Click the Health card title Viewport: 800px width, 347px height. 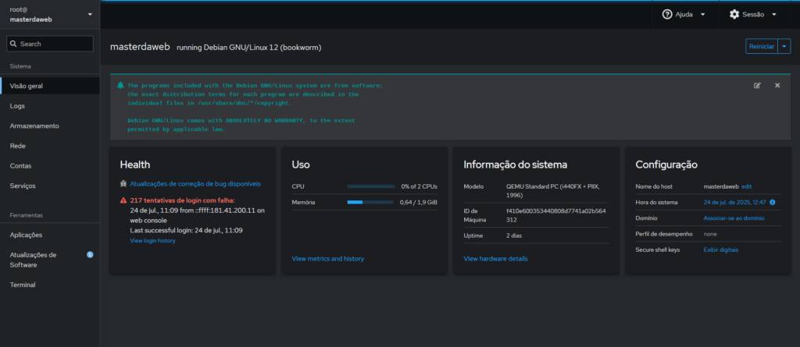(134, 165)
